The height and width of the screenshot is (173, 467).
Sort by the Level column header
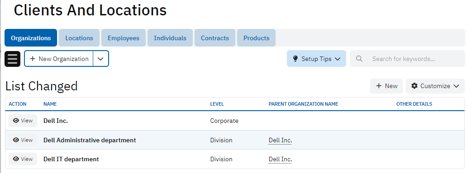(217, 104)
